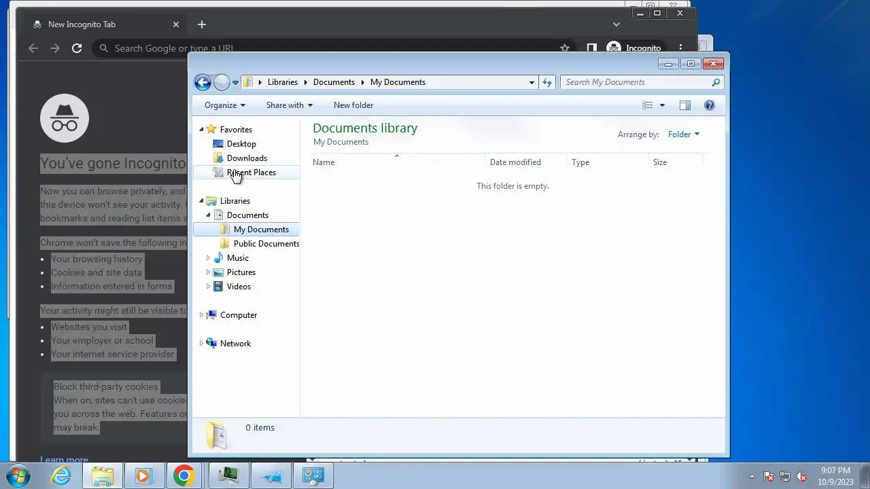Click Chrome's forward navigation arrow

pyautogui.click(x=55, y=48)
